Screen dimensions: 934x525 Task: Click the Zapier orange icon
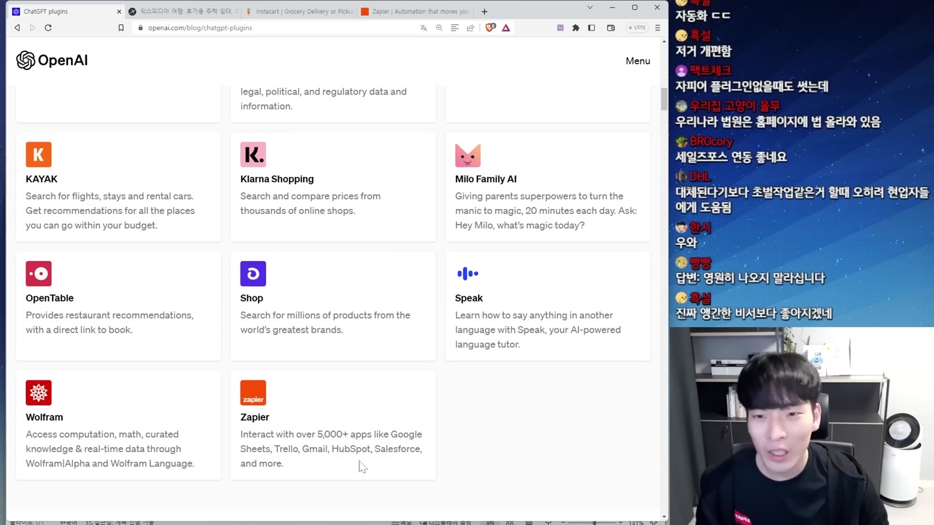tap(253, 393)
